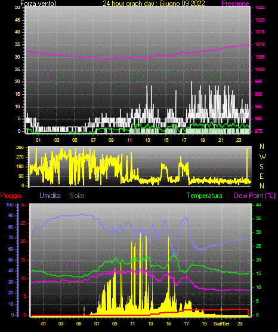Click the magenta 'Pressione' label
This screenshot has width=278, height=332.
(235, 4)
